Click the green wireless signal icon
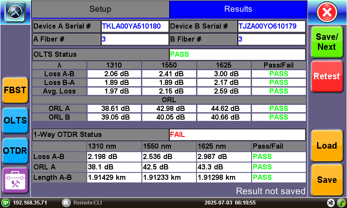 pos(341,203)
